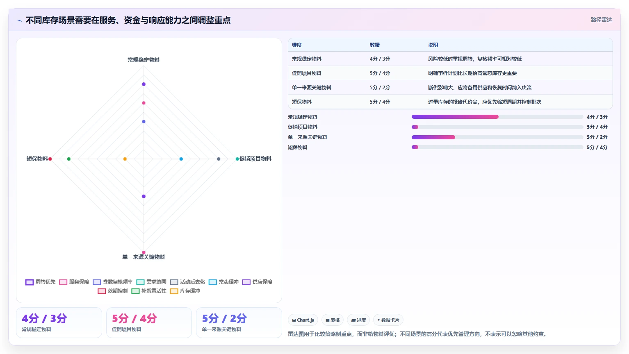Select the 促销项目物料 table row cell
Viewport: 629px width, 354px height.
pos(307,73)
